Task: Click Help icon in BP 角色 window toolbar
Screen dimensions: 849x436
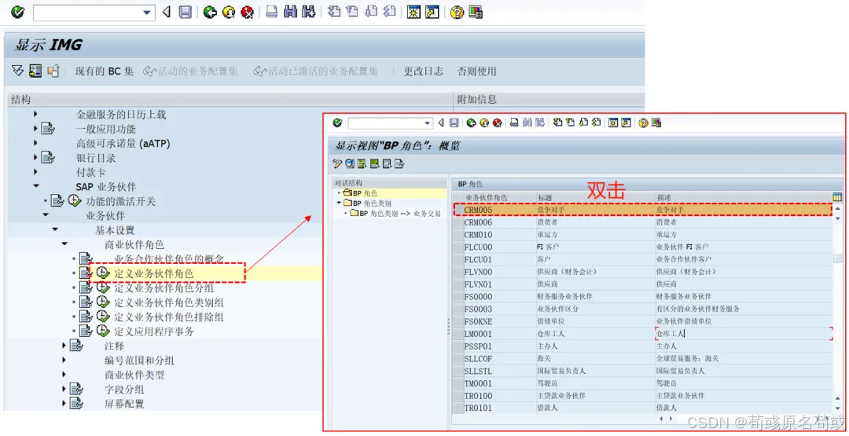Action: (x=643, y=123)
